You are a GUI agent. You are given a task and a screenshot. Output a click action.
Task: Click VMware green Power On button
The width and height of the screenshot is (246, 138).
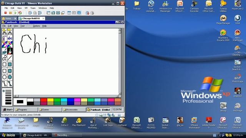click(15, 13)
